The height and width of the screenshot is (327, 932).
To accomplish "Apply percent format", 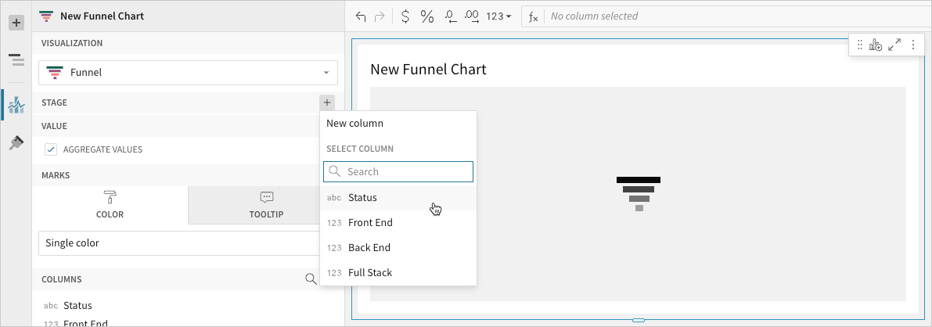I will point(427,16).
